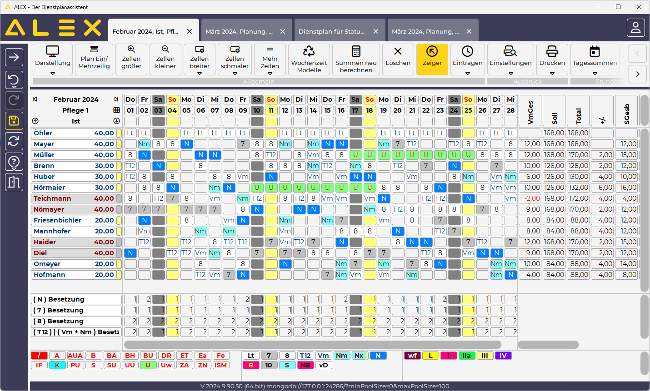Screen dimensions: 650x391
Task: Click the horizontal scrollbar below staffing rows
Action: point(312,345)
